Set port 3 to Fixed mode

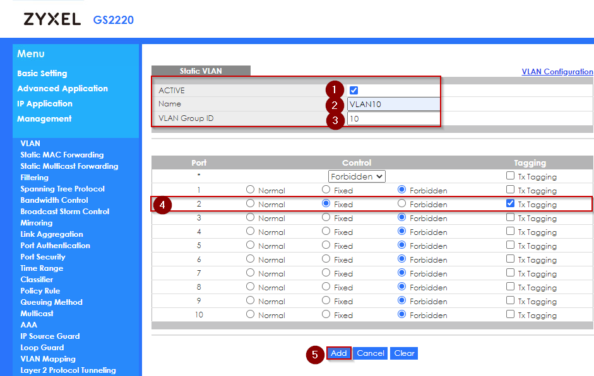coord(325,217)
